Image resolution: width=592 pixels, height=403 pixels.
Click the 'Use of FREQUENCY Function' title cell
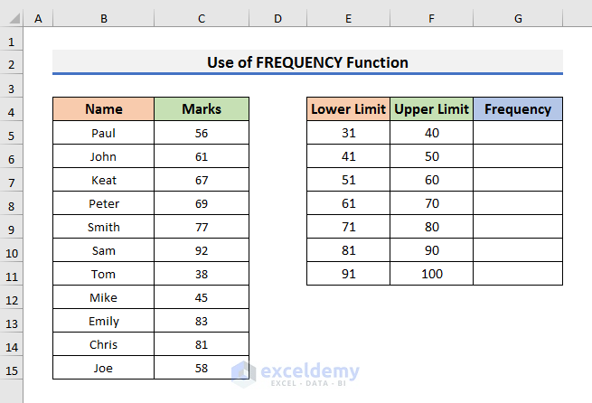click(x=307, y=62)
